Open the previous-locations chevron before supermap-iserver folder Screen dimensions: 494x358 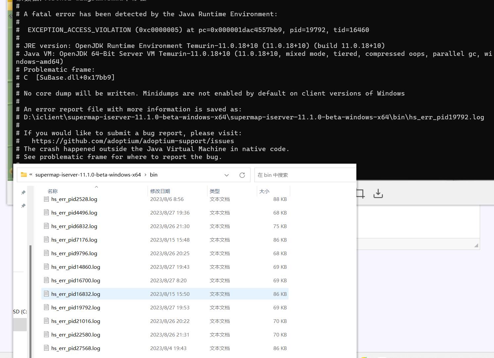coord(31,175)
